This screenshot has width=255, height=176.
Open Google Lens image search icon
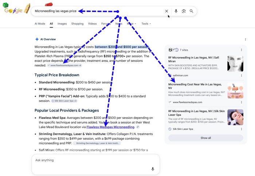point(184,11)
